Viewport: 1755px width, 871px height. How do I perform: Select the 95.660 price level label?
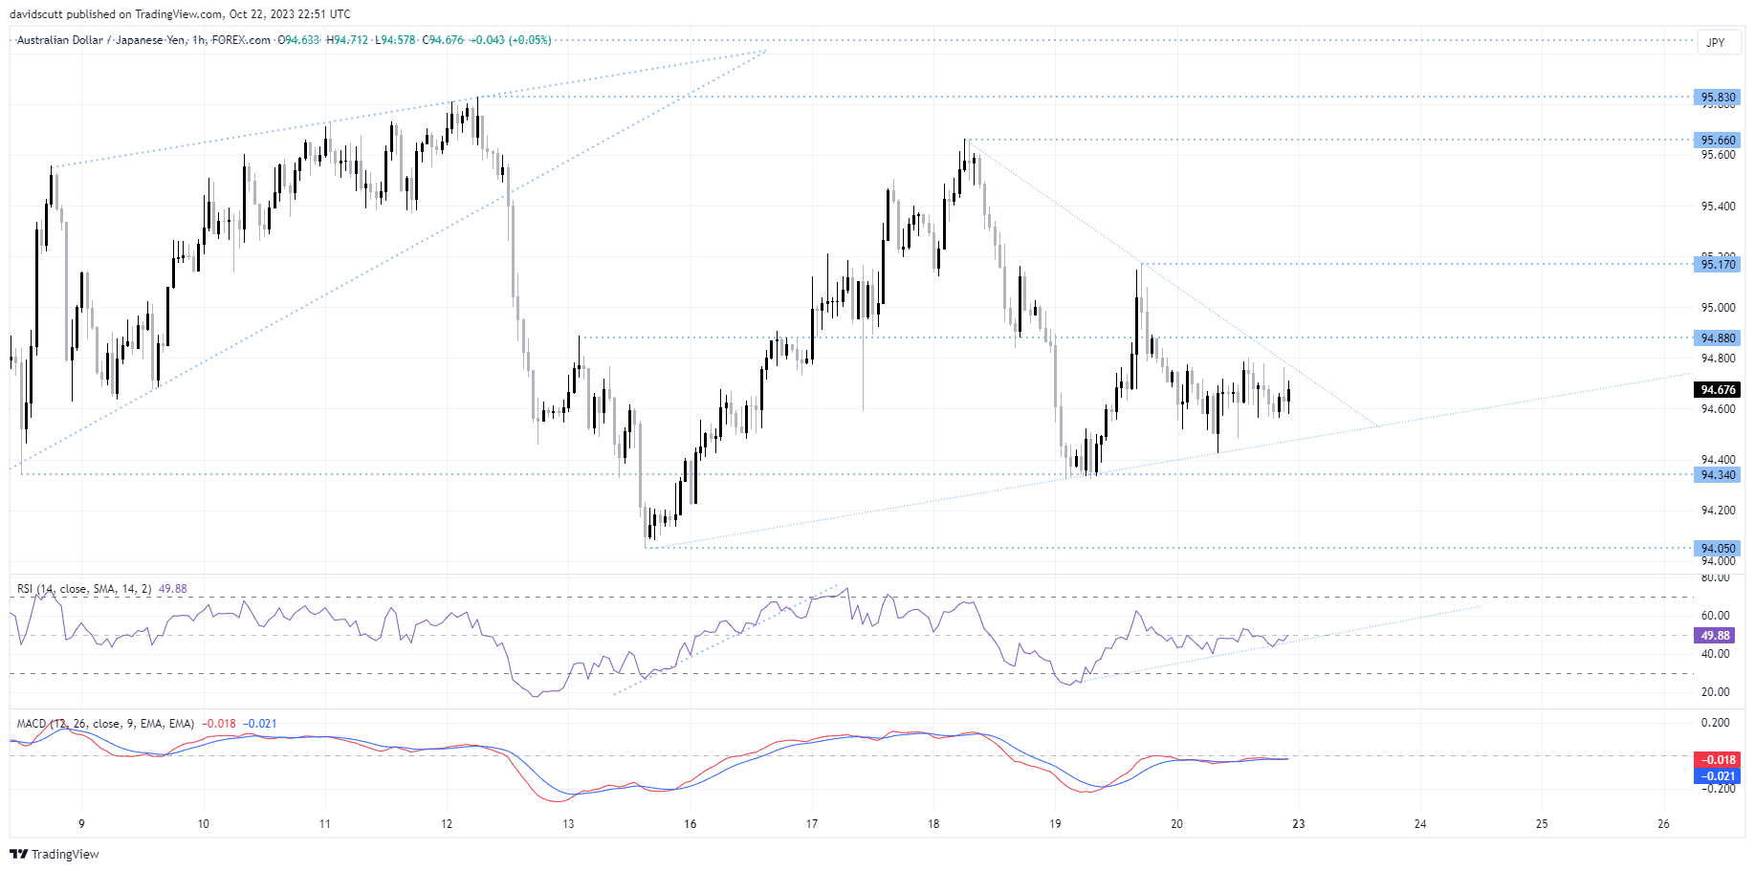pos(1718,141)
